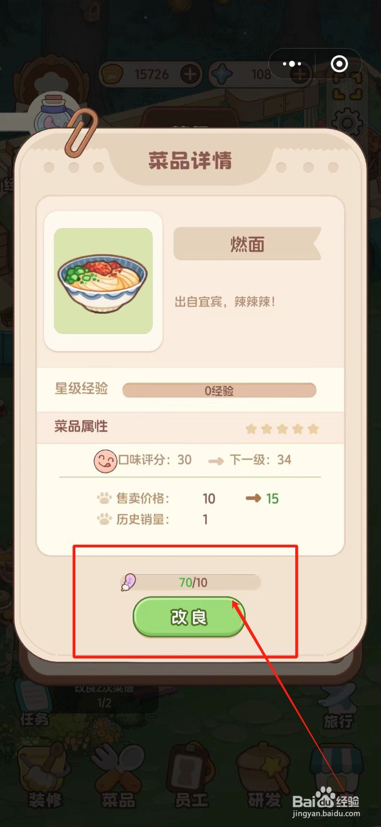This screenshot has height=827, width=381.
Task: Tap the noodle bowl dish image
Action: pyautogui.click(x=103, y=281)
